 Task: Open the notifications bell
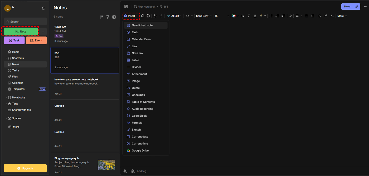coord(43,8)
